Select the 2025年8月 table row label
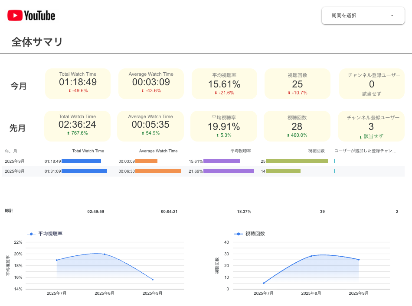 click(15, 171)
